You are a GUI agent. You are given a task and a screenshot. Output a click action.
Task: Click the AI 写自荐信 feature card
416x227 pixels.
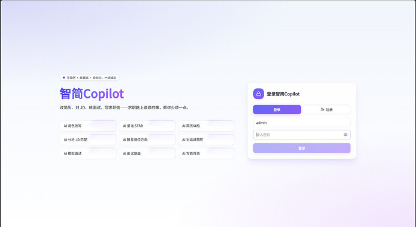point(206,153)
